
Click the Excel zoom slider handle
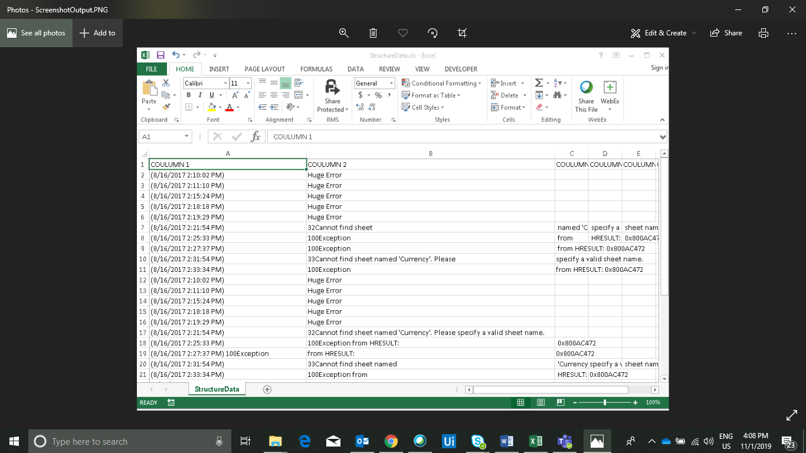pyautogui.click(x=605, y=402)
